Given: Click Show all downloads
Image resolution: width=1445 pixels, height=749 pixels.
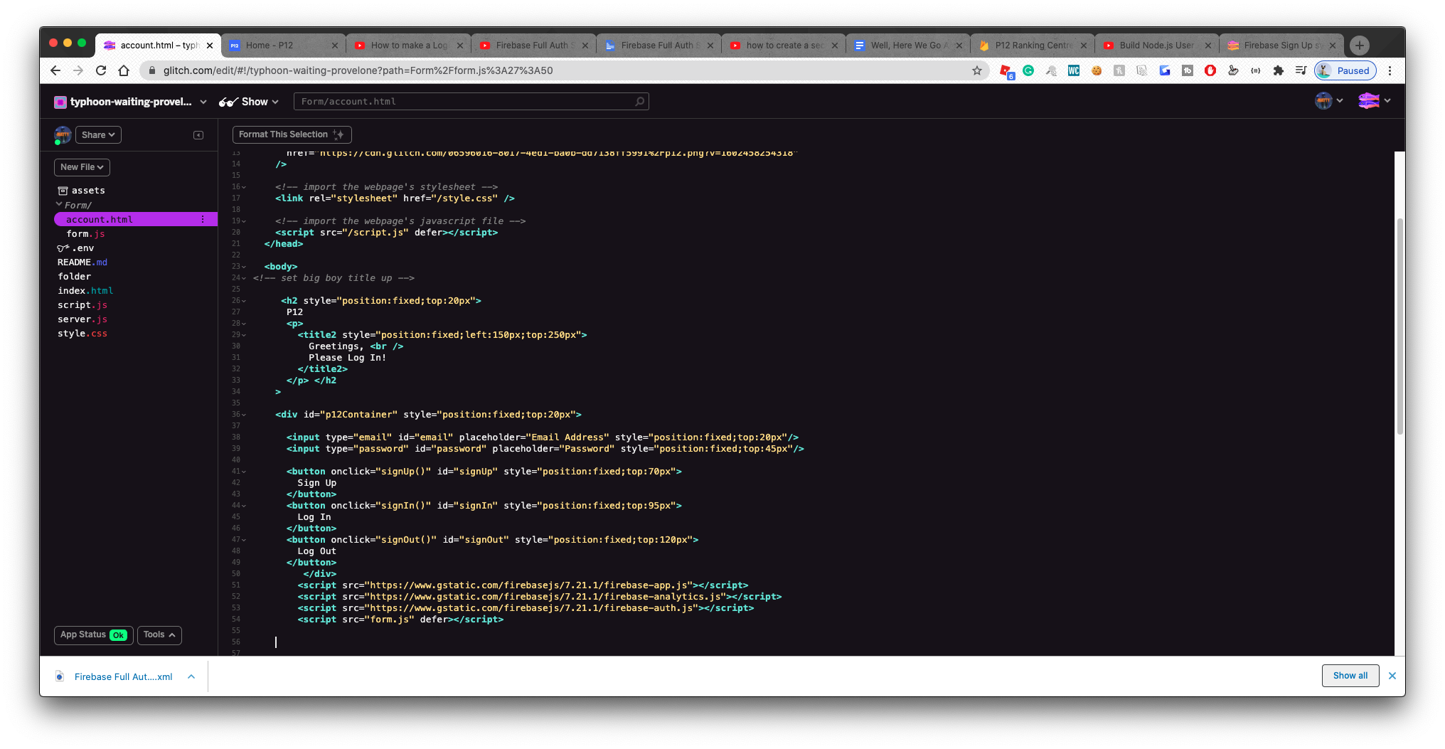Looking at the screenshot, I should pyautogui.click(x=1350, y=676).
